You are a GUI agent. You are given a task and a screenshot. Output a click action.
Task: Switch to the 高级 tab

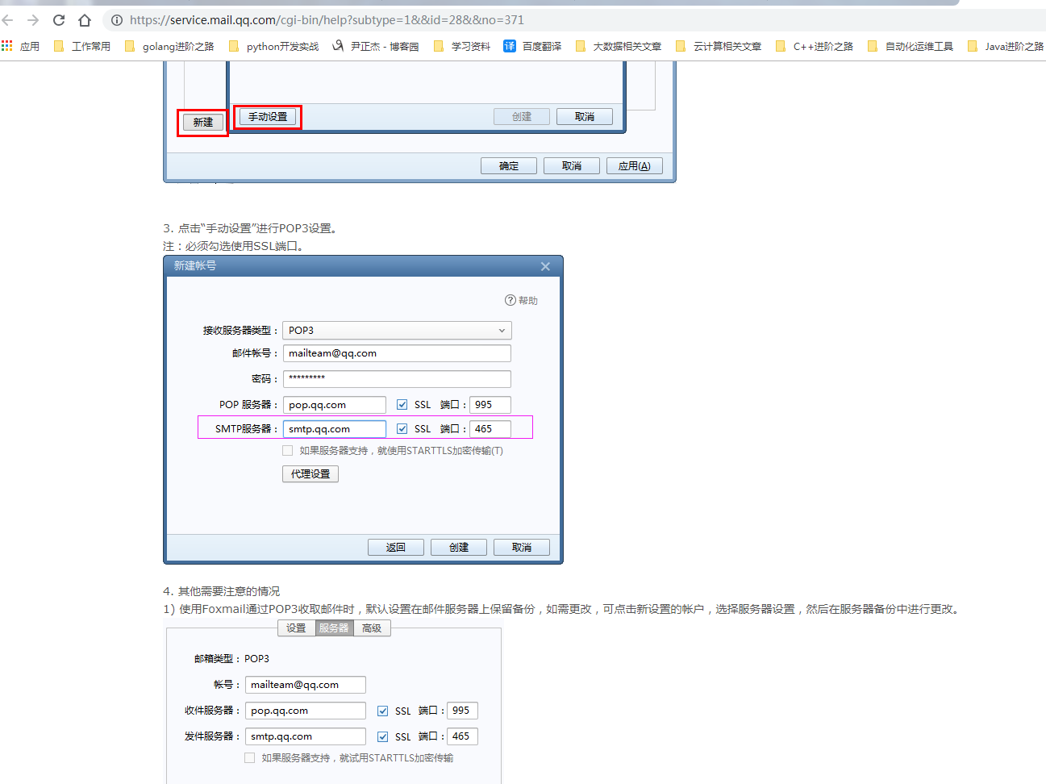coord(372,628)
